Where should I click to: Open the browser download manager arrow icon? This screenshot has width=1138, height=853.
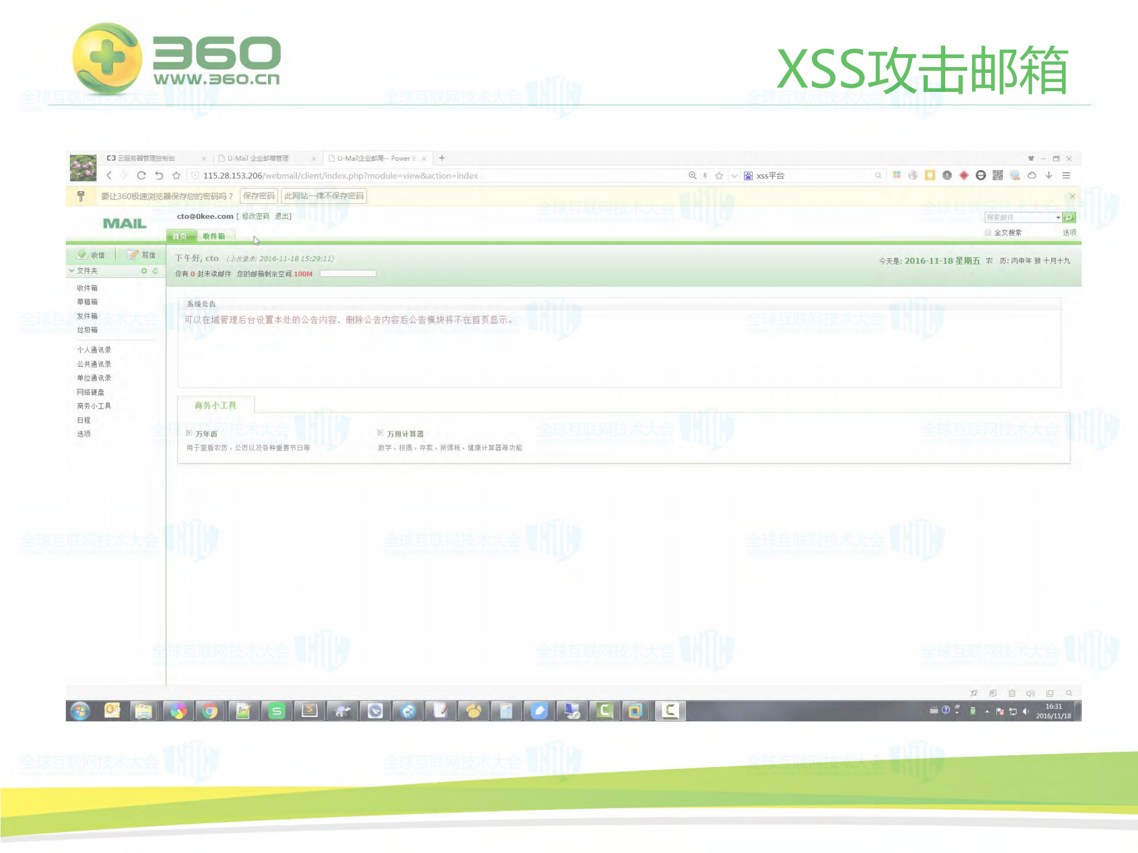tap(1049, 175)
